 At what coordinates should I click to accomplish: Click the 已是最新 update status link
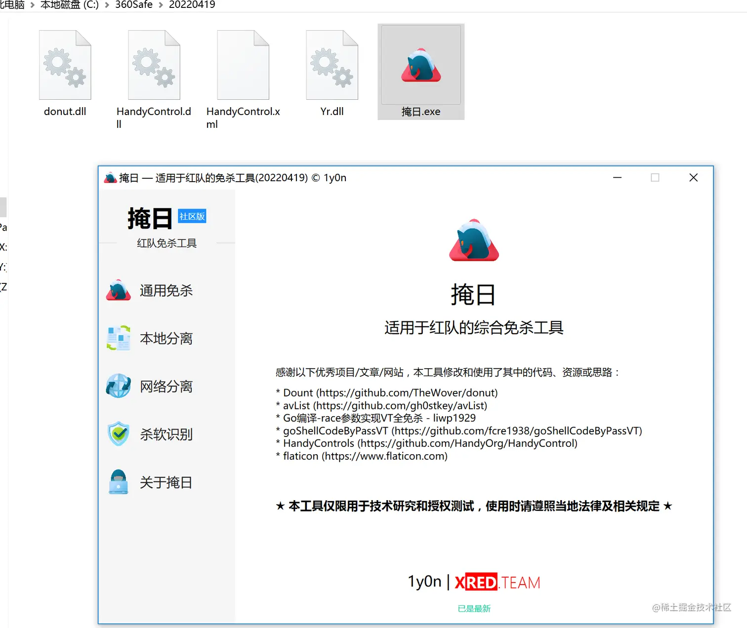[474, 609]
